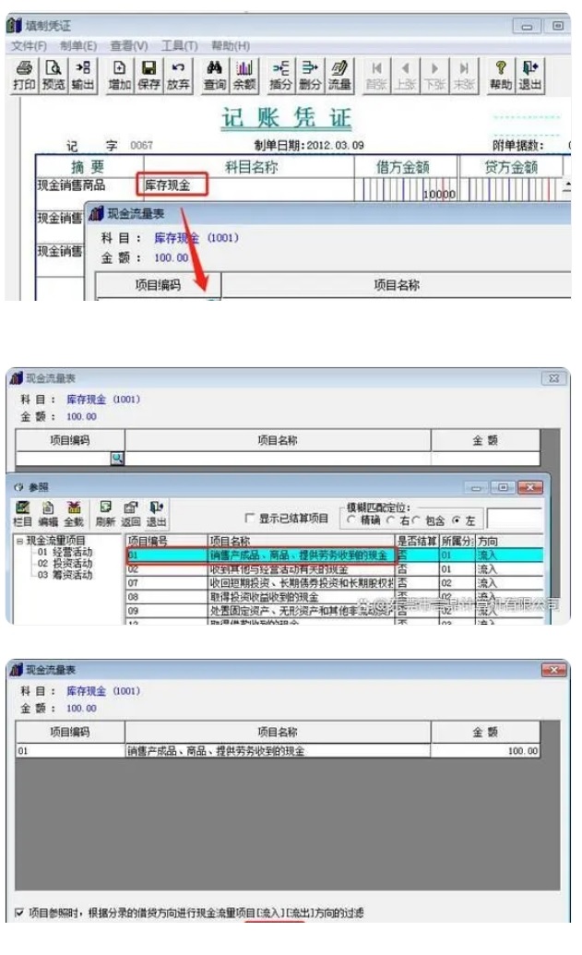Select the 查询 binoculars search icon
This screenshot has width=582, height=955.
pos(214,76)
